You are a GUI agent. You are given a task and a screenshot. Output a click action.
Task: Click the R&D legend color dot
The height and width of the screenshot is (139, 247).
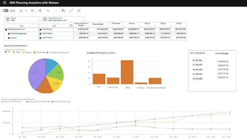coord(14,52)
